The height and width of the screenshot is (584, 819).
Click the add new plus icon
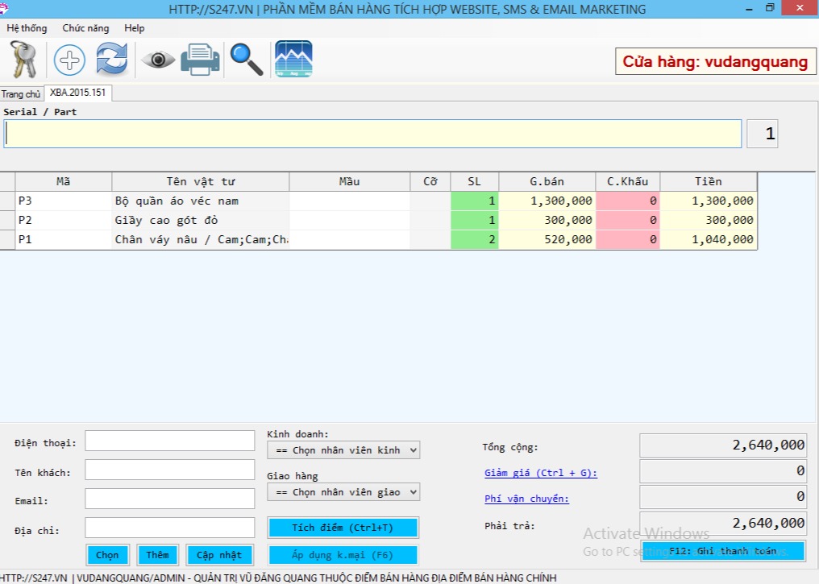coord(69,60)
